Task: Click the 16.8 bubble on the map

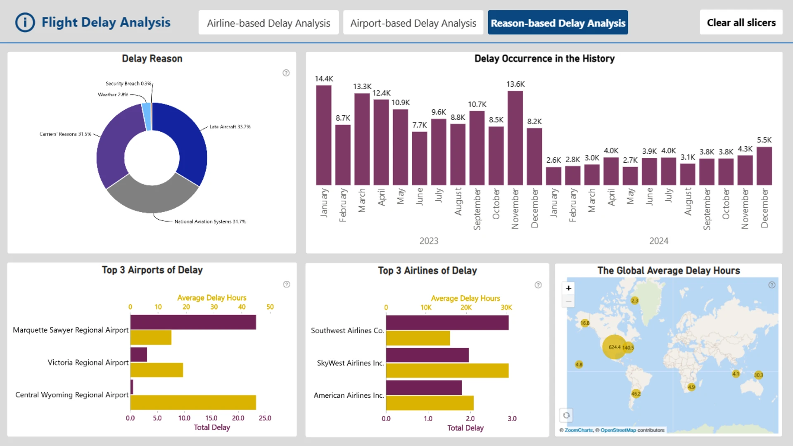Action: (585, 323)
